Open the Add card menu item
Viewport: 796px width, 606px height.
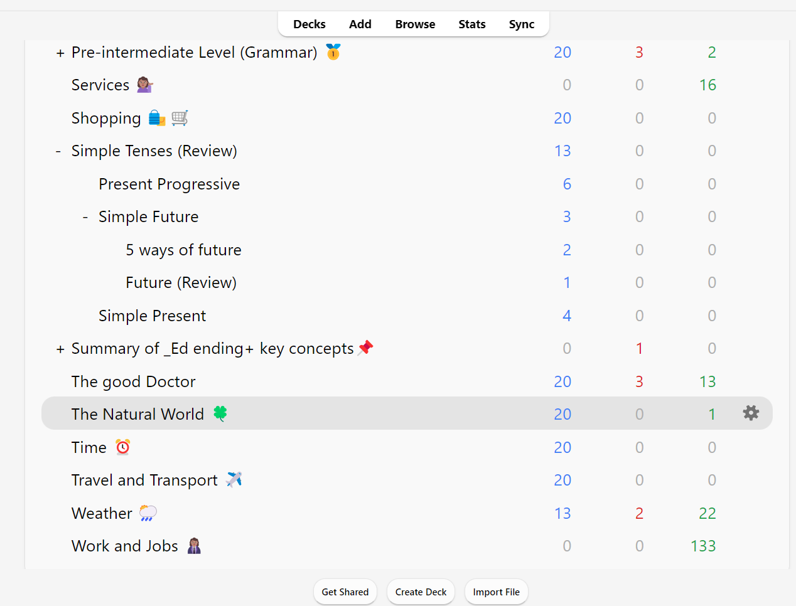pyautogui.click(x=360, y=24)
